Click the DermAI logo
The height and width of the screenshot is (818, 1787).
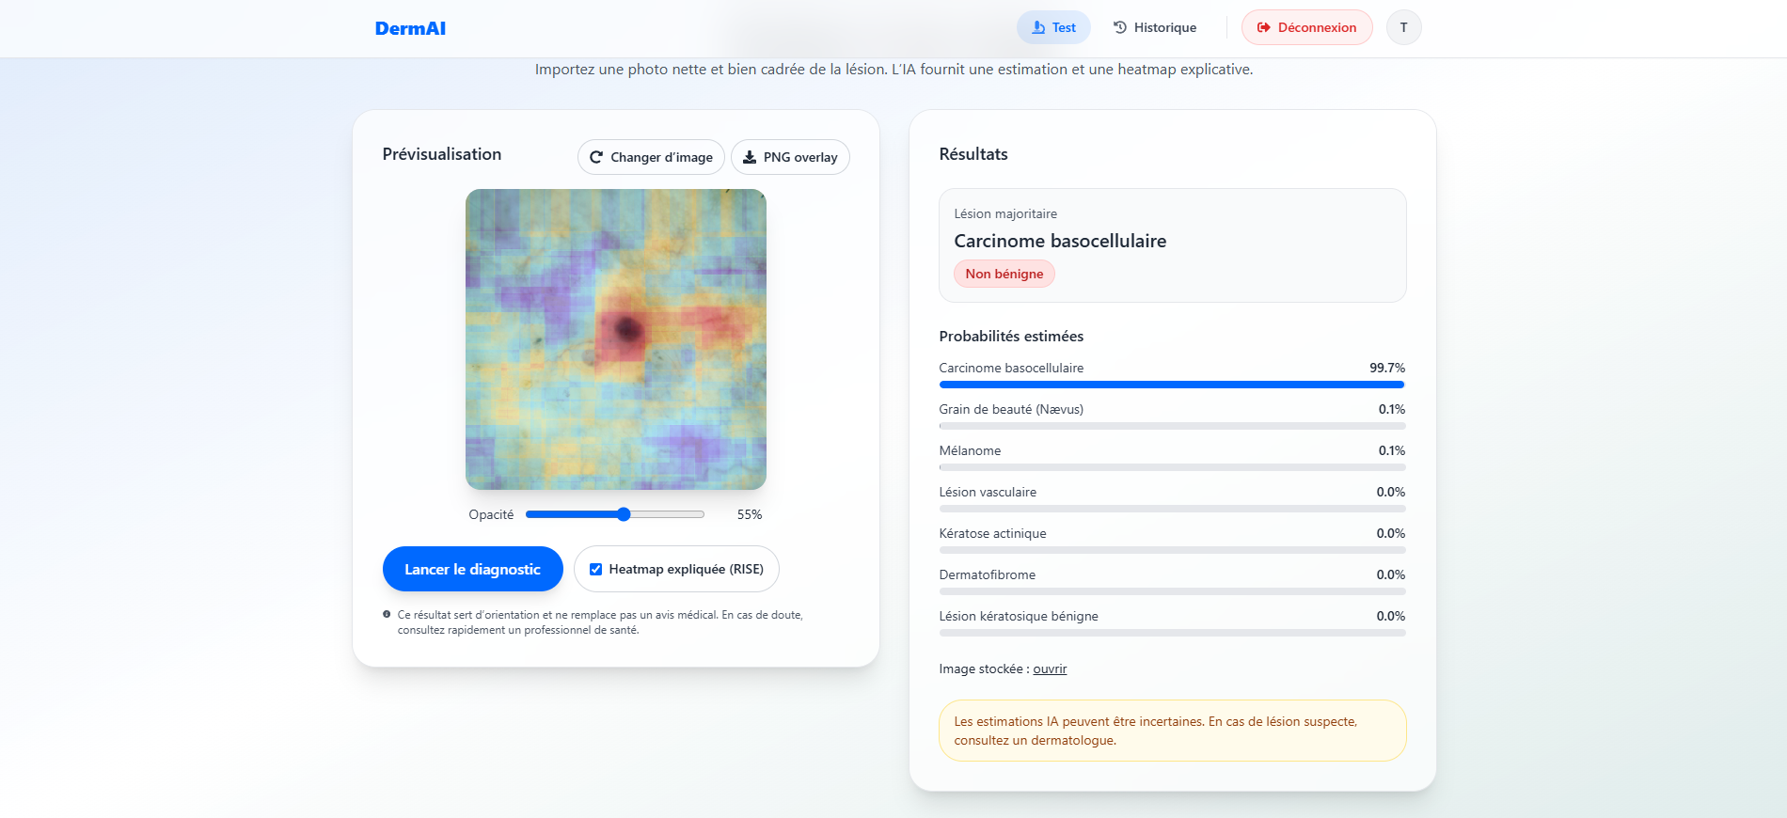pyautogui.click(x=410, y=28)
